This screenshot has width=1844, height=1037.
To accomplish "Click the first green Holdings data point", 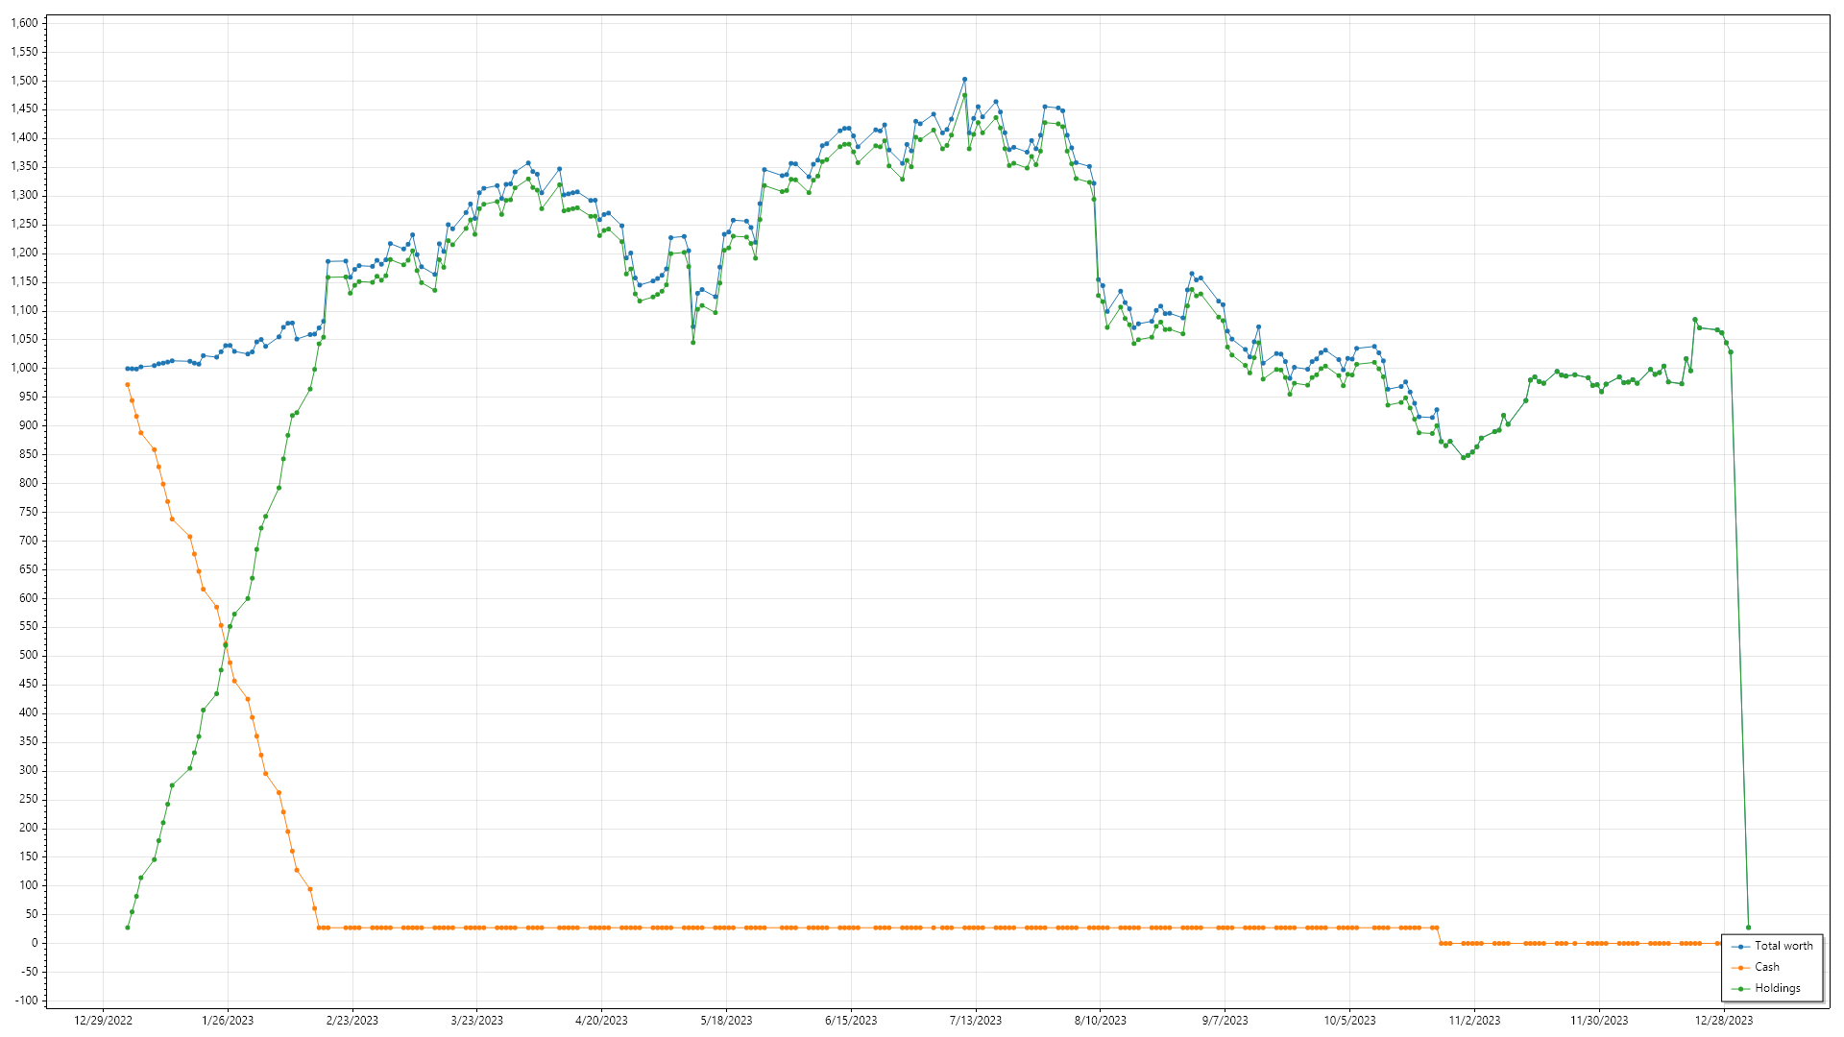I will [128, 928].
